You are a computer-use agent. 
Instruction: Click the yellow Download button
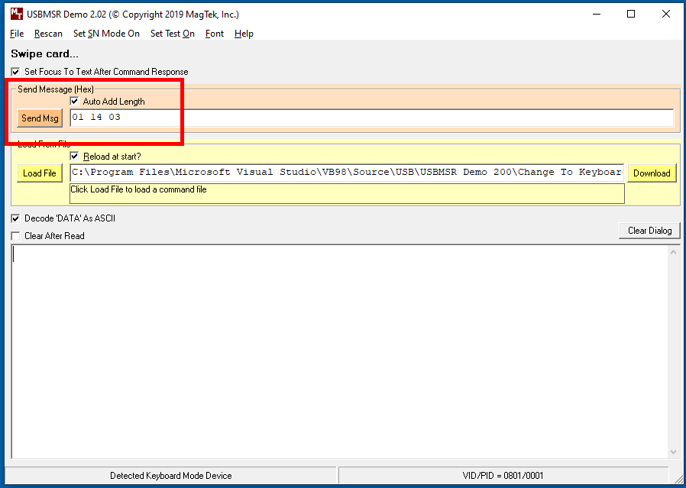coord(652,173)
